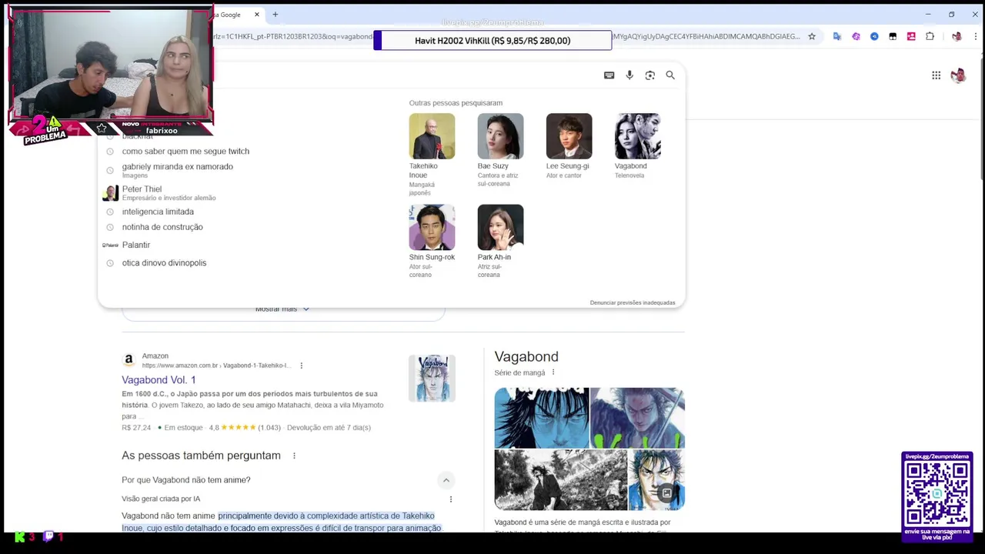Open the Extensions puzzle-piece menu
The height and width of the screenshot is (554, 985).
coord(930,36)
